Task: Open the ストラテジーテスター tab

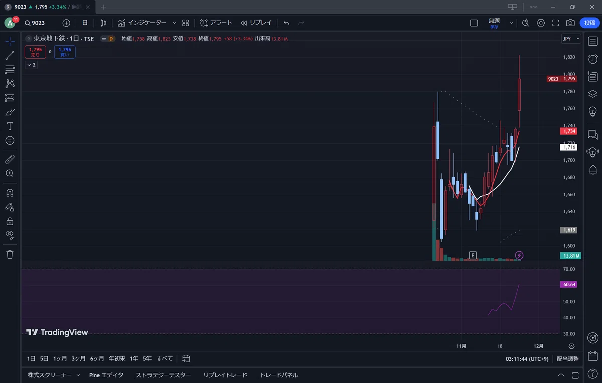Action: pyautogui.click(x=163, y=375)
